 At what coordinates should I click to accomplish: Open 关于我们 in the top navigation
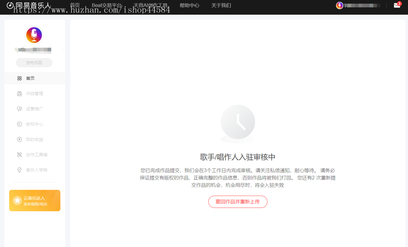click(221, 5)
